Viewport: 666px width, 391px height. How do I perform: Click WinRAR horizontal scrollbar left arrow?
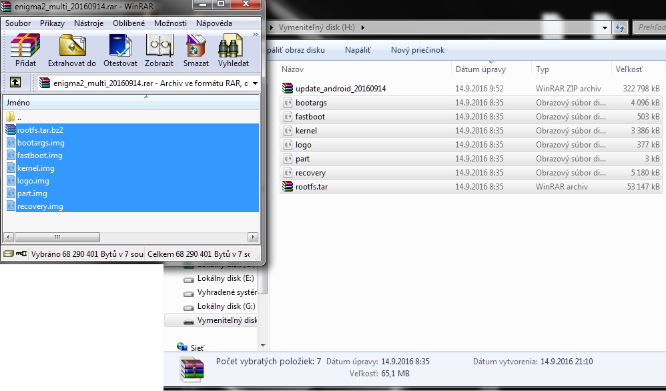[9, 237]
